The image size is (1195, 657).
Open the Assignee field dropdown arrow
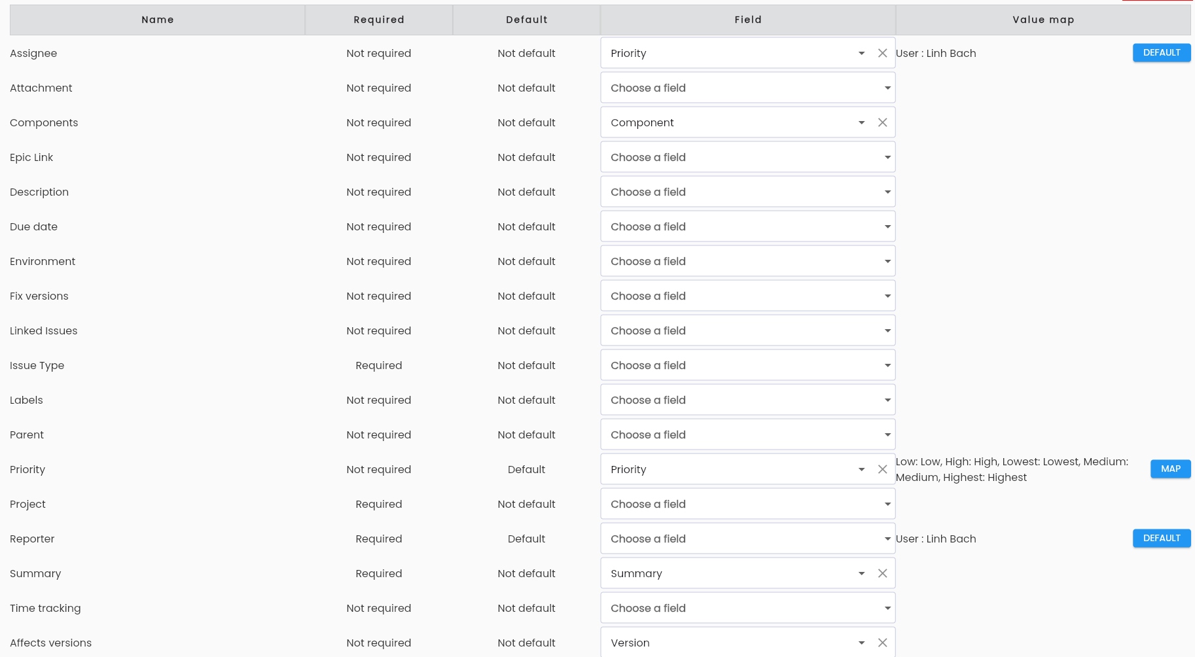click(861, 53)
